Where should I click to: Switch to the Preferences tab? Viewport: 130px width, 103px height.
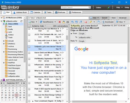pyautogui.click(x=75, y=13)
